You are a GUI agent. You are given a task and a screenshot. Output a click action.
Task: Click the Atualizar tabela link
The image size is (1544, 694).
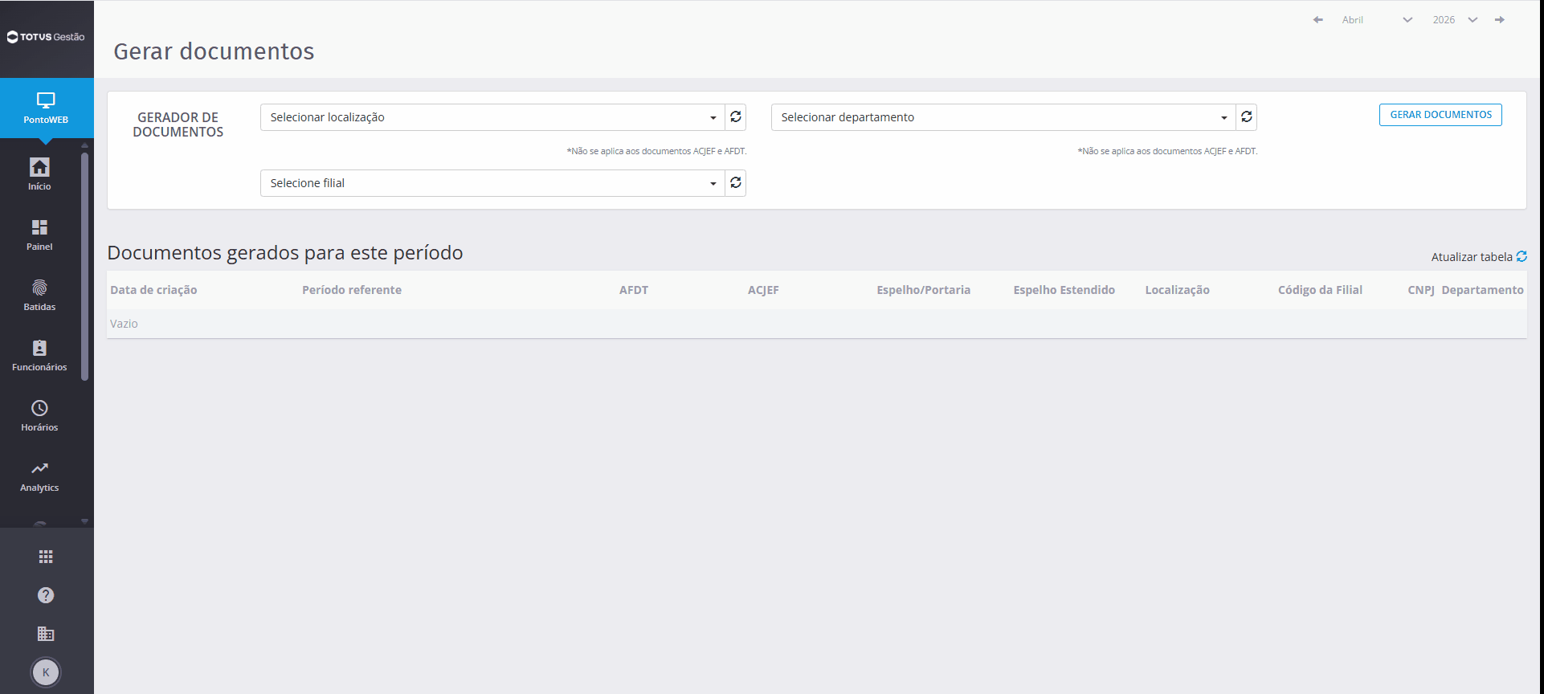[1472, 257]
